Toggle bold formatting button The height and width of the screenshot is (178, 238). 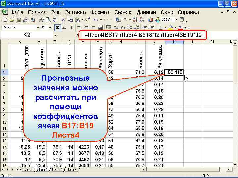click(58, 28)
